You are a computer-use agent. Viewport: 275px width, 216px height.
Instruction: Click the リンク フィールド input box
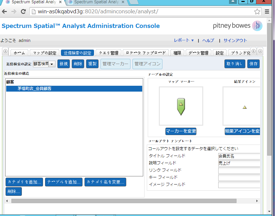point(239,171)
